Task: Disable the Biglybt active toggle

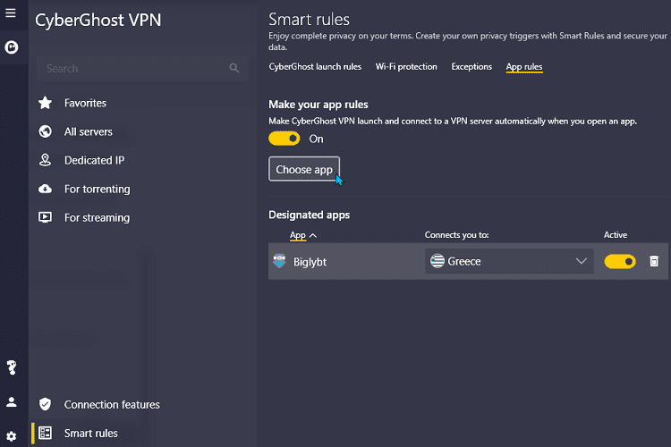Action: [620, 261]
